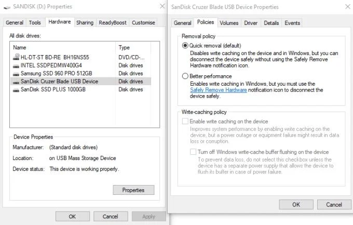Screen dimensions: 353x225
Task: Click 'Disk drives' type cell for Samsung SSD
Action: click(x=131, y=73)
